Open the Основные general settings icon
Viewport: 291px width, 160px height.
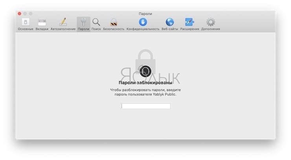coord(26,22)
